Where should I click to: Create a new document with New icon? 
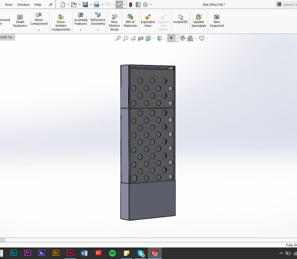point(63,4)
